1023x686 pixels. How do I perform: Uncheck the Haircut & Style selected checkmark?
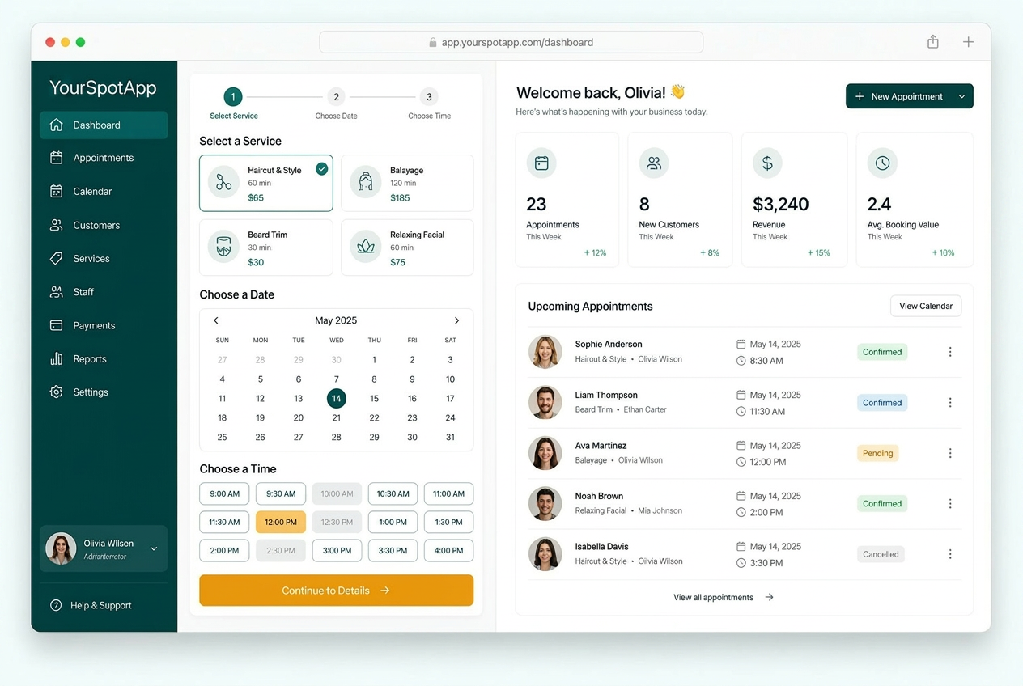point(322,169)
